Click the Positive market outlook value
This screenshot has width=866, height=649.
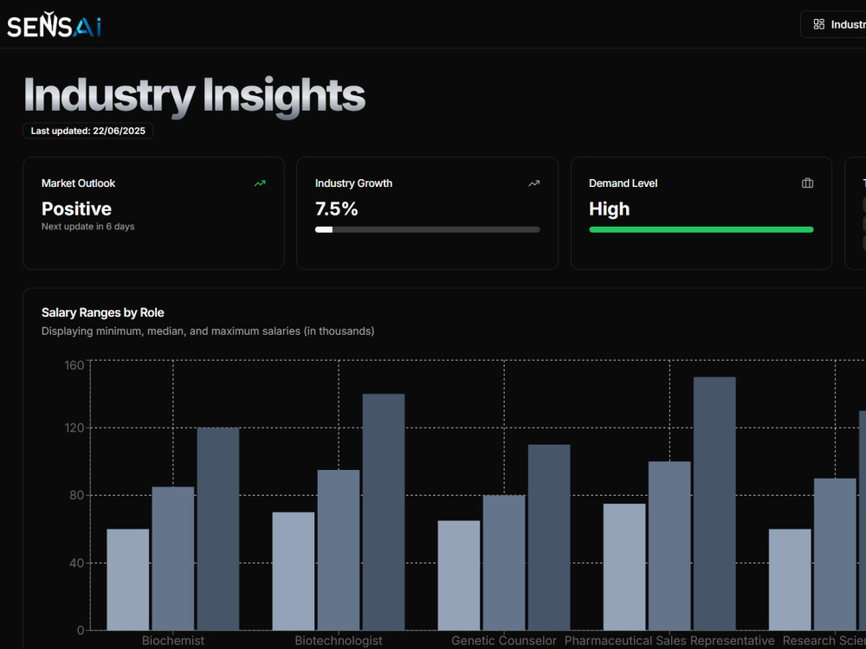pyautogui.click(x=76, y=209)
